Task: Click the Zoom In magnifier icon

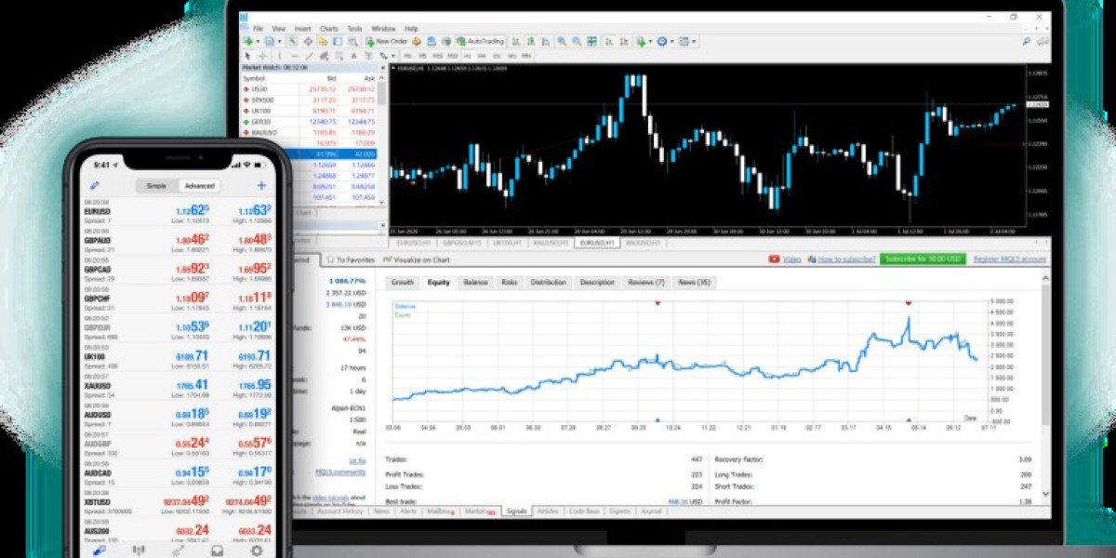Action: 560,43
